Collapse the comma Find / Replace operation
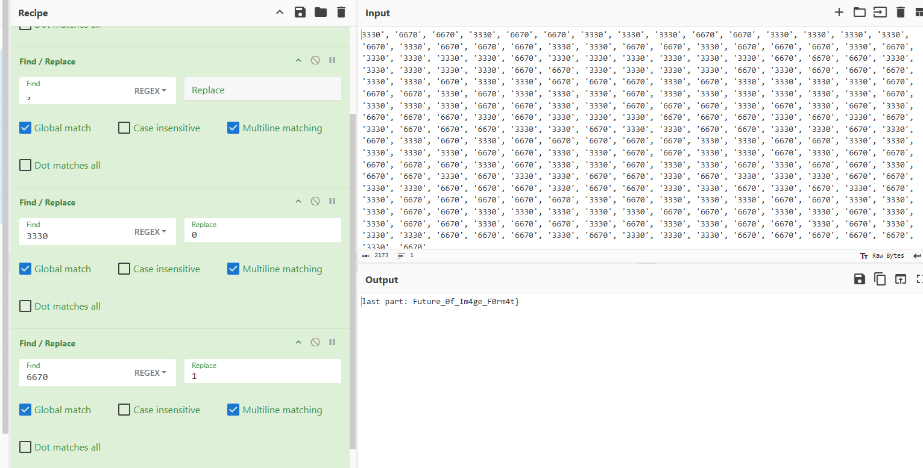The image size is (923, 468). 298,61
